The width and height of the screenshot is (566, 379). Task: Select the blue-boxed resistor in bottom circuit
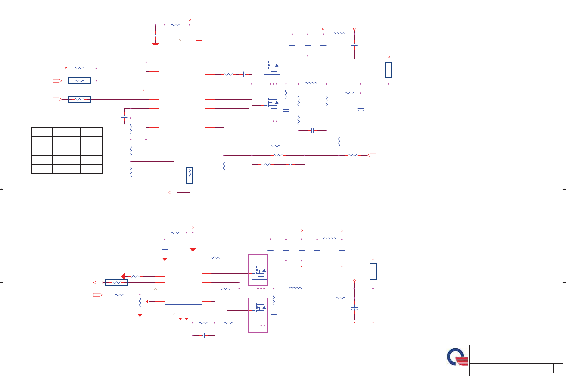116,282
